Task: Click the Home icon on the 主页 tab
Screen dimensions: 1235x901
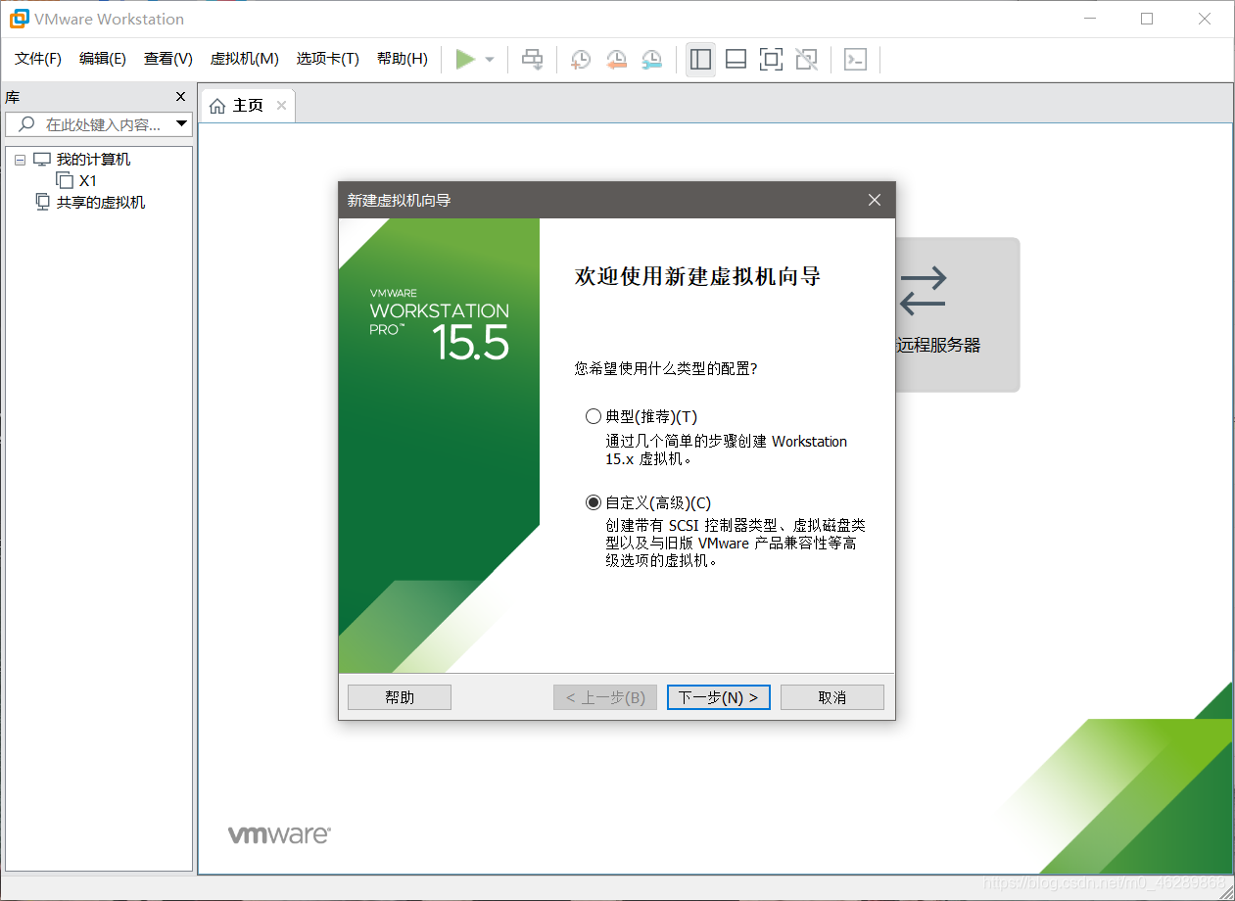Action: coord(217,106)
